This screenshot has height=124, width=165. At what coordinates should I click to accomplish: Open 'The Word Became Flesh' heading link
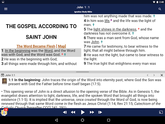coord(36,46)
